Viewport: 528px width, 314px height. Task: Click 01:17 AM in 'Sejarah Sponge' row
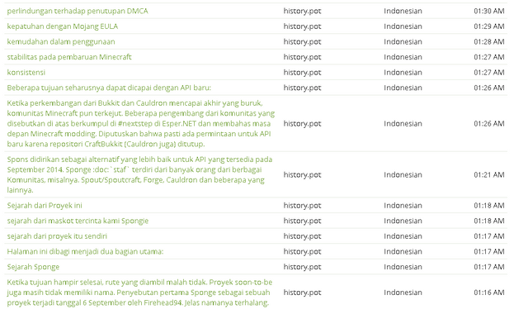(489, 267)
